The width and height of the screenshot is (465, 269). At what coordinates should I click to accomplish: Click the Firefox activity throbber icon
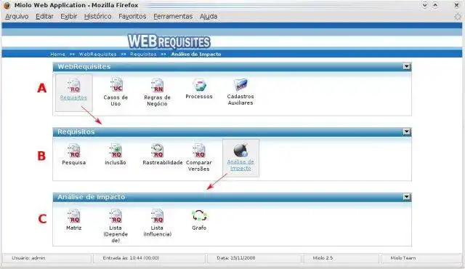coord(458,17)
